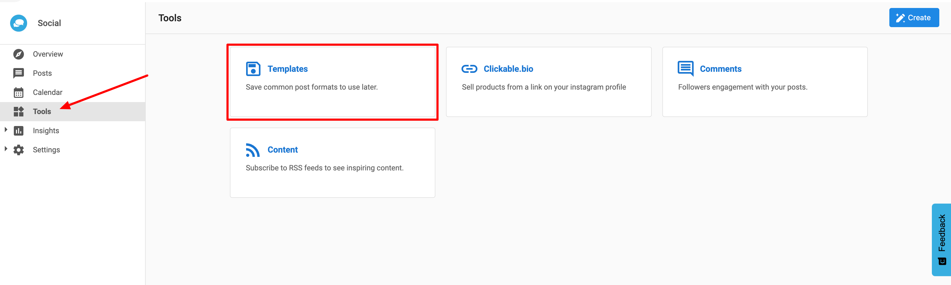Click the Calendar icon in sidebar
951x285 pixels.
(x=18, y=92)
